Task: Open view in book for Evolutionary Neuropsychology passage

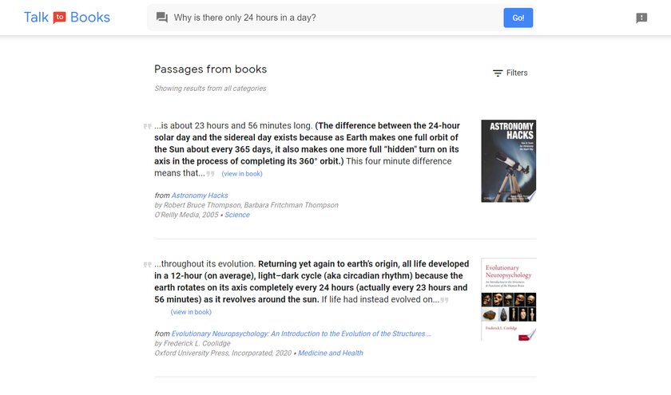Action: coord(191,312)
